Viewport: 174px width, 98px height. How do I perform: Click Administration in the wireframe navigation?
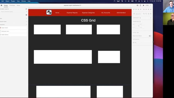click(121, 13)
